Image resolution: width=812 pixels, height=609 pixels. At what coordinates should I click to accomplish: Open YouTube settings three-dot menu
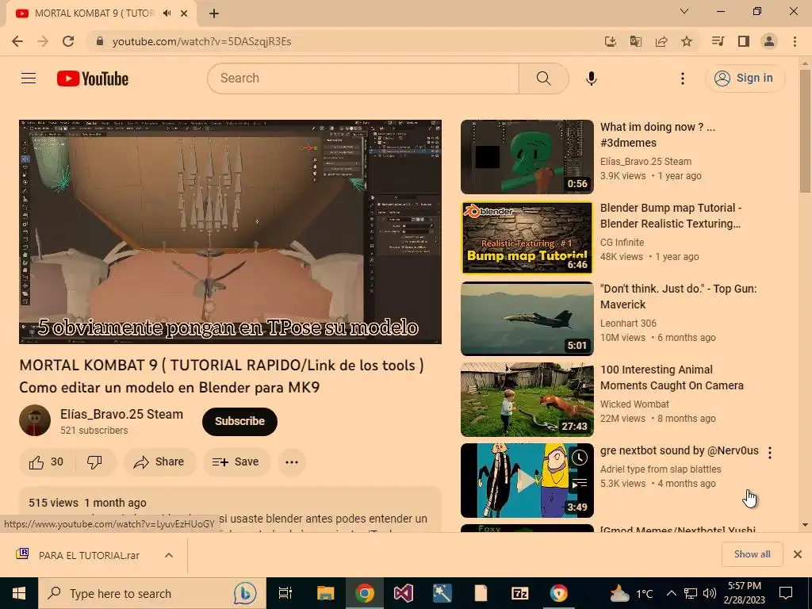point(683,79)
